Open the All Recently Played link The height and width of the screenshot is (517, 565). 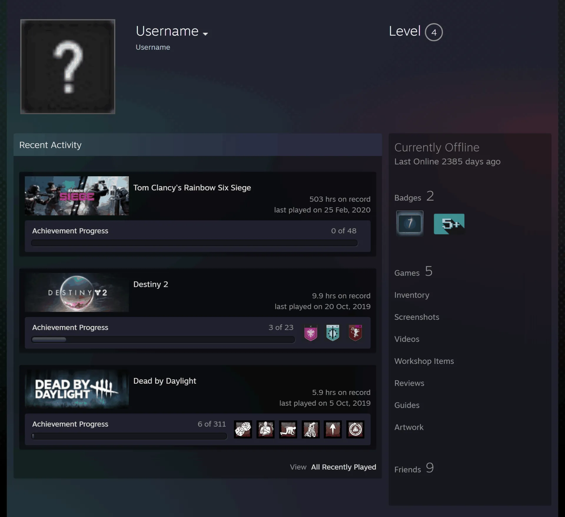coord(343,467)
